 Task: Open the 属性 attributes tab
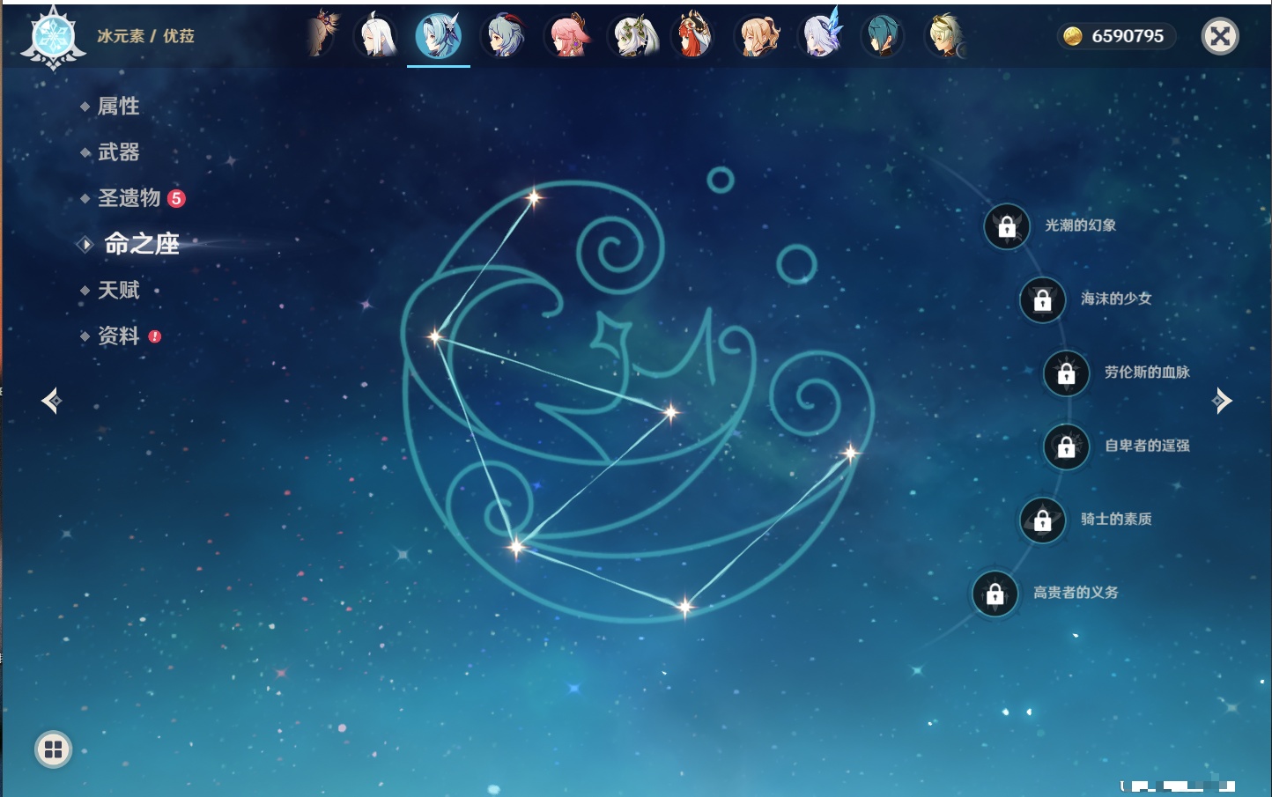pos(118,107)
